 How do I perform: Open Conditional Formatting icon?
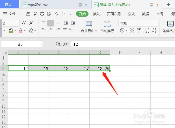170,24
